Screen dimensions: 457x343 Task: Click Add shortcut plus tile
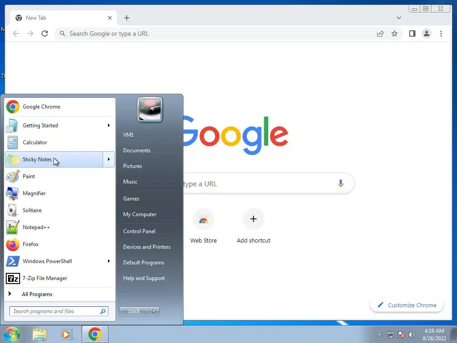pyautogui.click(x=253, y=226)
